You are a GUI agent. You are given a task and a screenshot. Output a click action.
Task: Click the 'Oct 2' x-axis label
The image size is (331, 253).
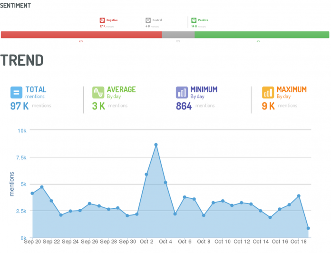[x=146, y=242]
